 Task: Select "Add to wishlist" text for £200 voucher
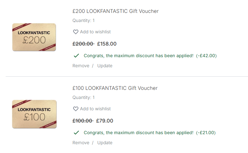click(95, 32)
